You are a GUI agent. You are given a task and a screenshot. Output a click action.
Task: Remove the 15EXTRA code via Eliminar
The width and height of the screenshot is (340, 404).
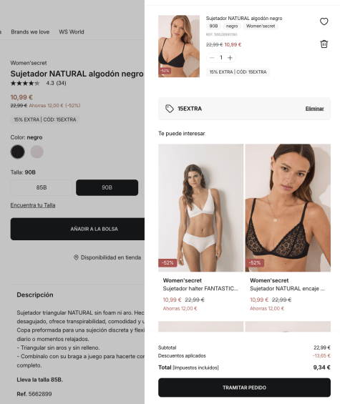pos(314,109)
